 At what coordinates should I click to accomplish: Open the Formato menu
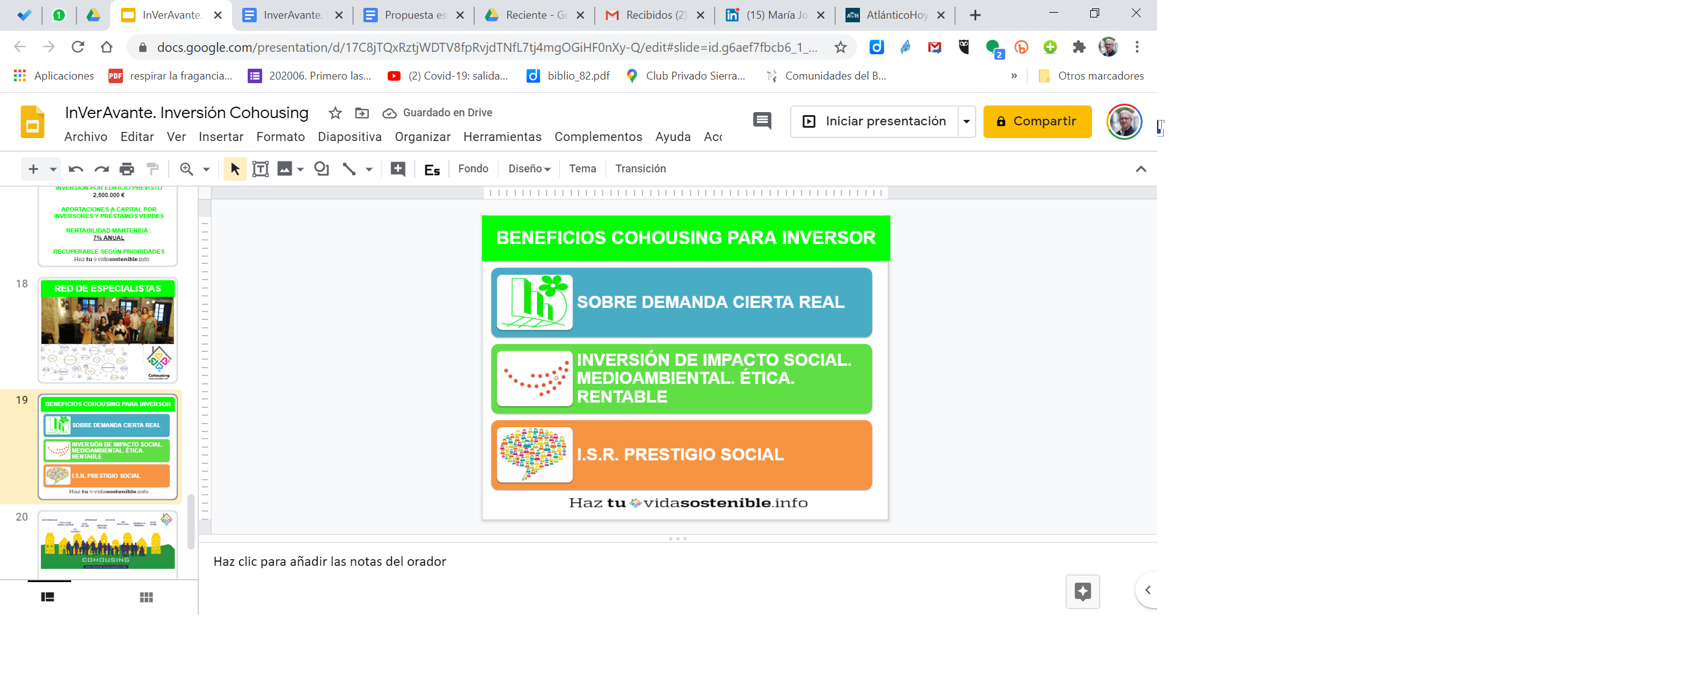pyautogui.click(x=280, y=137)
